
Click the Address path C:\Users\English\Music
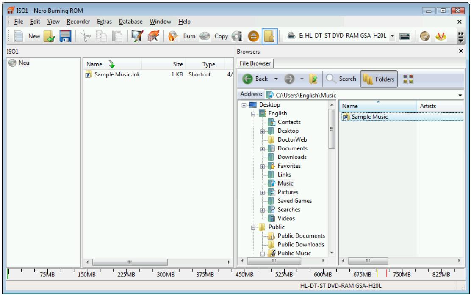[306, 96]
